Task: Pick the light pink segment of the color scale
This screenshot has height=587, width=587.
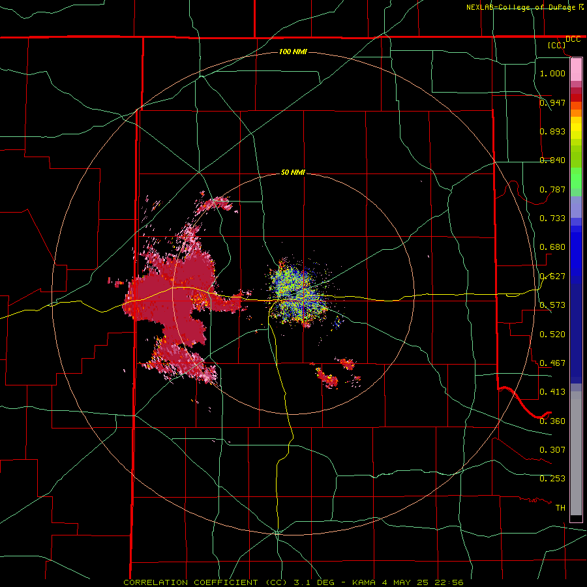Action: [576, 70]
